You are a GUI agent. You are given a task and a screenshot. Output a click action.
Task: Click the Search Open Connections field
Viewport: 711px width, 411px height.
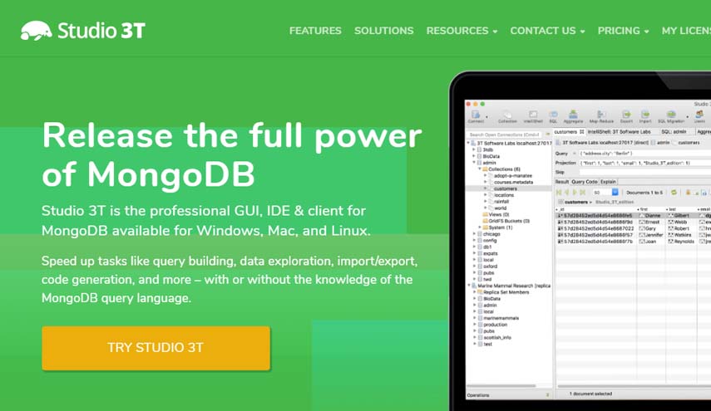coord(505,135)
